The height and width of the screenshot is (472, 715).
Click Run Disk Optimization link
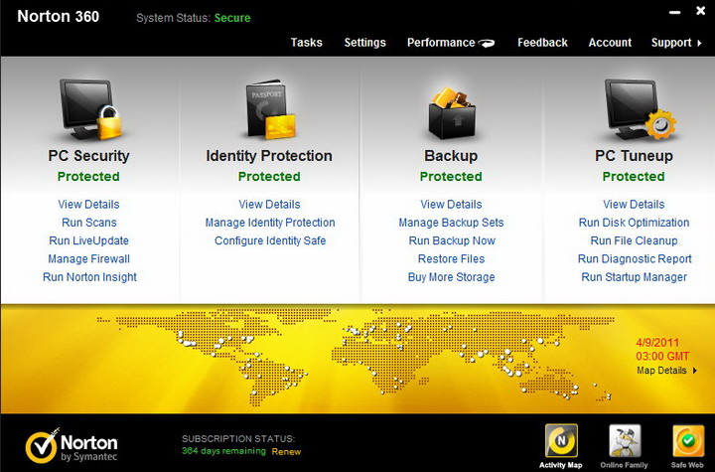[634, 223]
